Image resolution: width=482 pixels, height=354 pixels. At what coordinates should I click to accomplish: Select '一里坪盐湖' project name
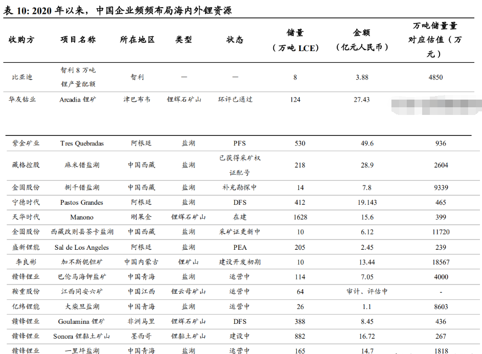[x=82, y=350]
